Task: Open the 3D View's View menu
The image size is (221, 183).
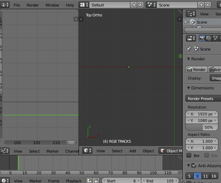Action: [101, 151]
